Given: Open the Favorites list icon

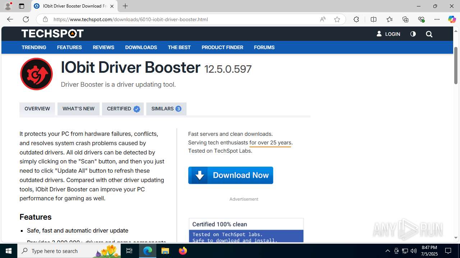Looking at the screenshot, I should click(390, 19).
